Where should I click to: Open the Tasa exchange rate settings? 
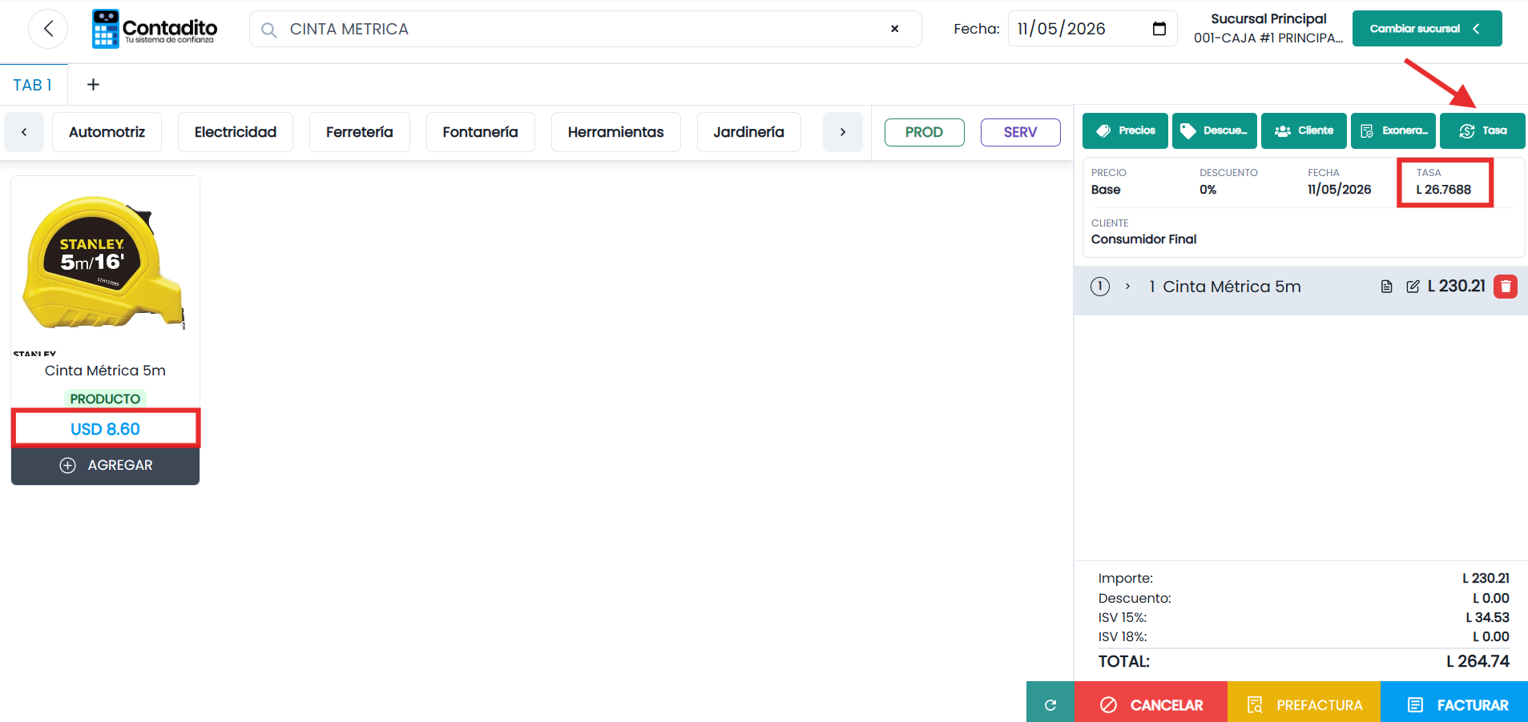[1482, 130]
